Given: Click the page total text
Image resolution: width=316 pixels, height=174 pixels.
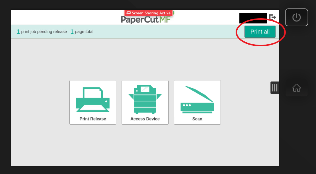Looking at the screenshot, I should coord(84,32).
